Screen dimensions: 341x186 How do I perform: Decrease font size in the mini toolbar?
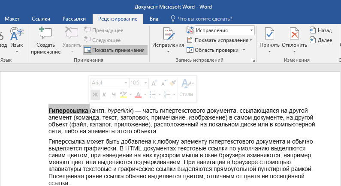click(163, 83)
